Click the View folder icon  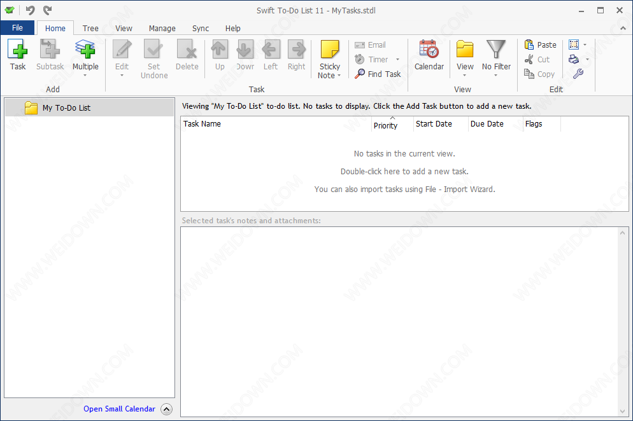coord(465,49)
